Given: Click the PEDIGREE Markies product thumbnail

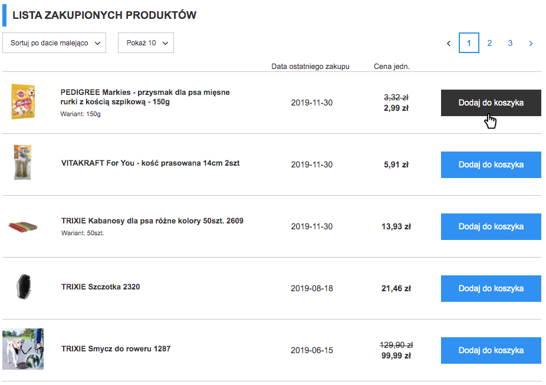Looking at the screenshot, I should click(x=23, y=101).
